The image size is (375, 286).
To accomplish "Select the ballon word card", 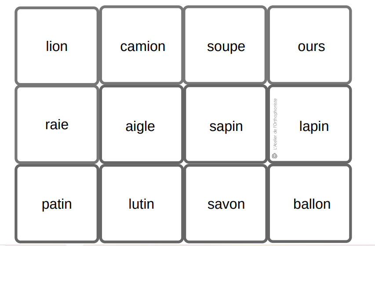I will [312, 204].
